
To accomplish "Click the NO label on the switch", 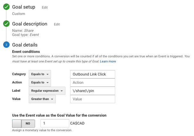I will coord(28,124).
